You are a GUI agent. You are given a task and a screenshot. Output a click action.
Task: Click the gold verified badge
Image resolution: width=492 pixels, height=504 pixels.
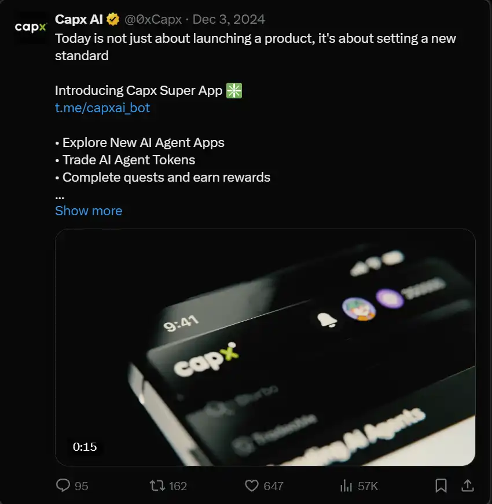[113, 20]
